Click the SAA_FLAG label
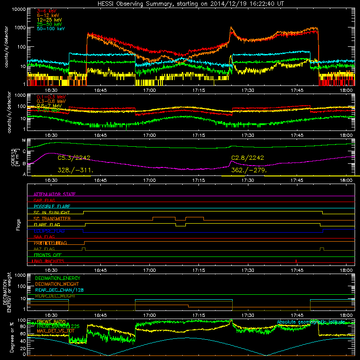The width and height of the screenshot is (360, 360). click(44, 237)
